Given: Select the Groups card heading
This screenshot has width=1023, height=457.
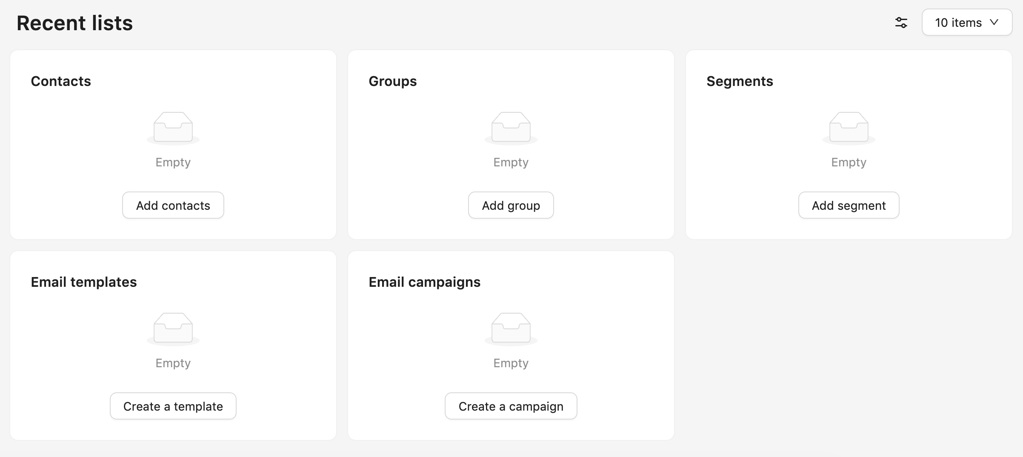Looking at the screenshot, I should [x=392, y=81].
